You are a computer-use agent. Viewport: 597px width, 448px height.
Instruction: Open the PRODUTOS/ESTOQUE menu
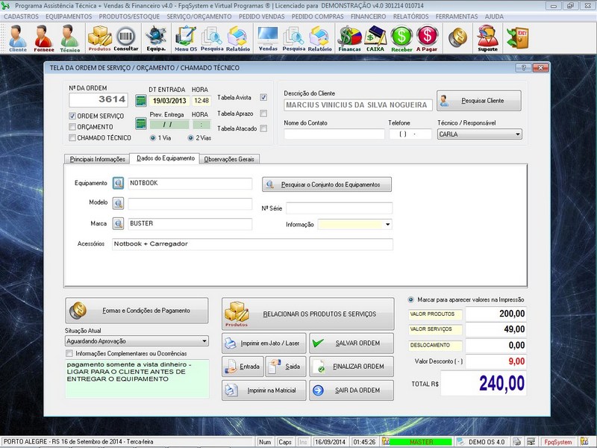(x=129, y=16)
